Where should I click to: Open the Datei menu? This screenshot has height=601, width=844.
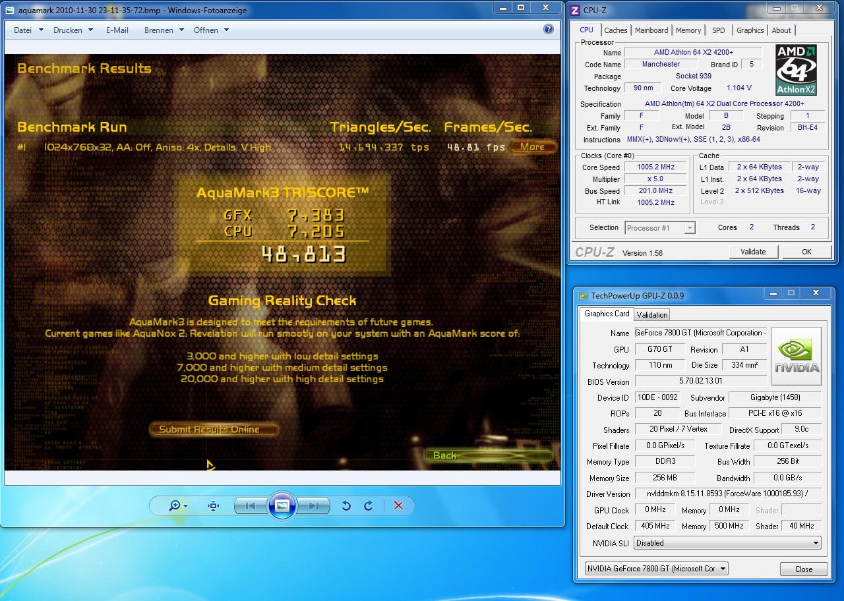(x=28, y=30)
